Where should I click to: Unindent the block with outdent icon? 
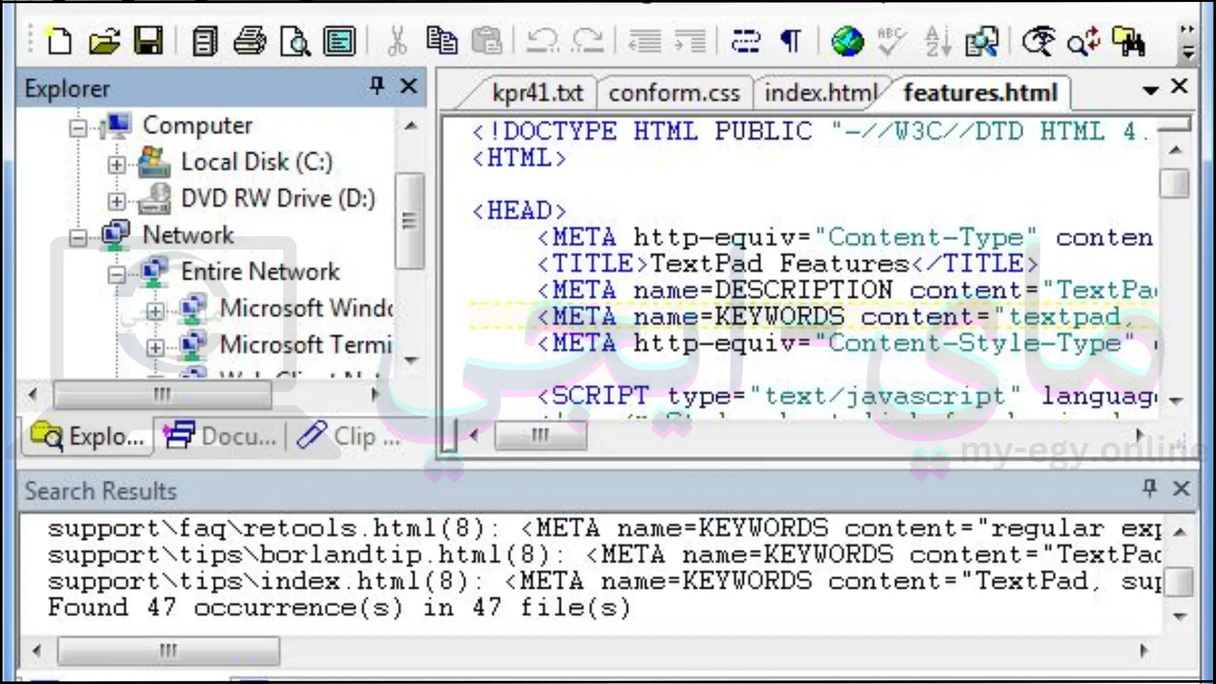[644, 42]
